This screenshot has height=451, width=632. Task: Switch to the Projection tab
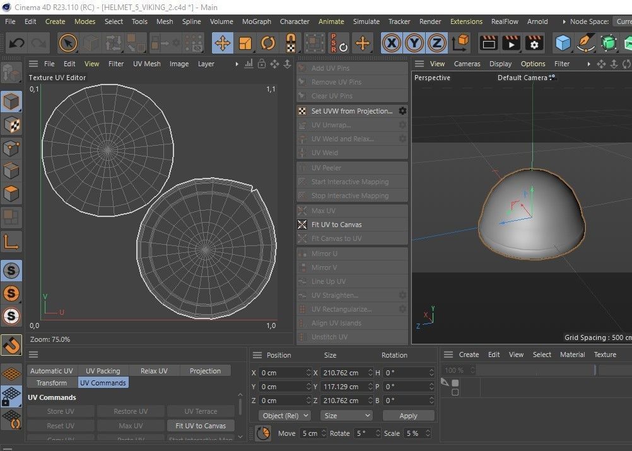tap(205, 371)
